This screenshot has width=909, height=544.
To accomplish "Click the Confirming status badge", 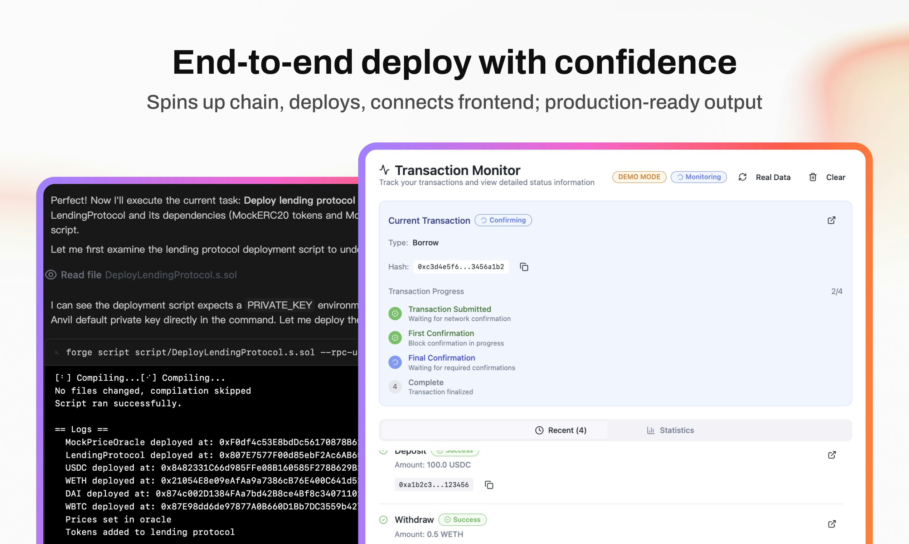I will pos(503,220).
